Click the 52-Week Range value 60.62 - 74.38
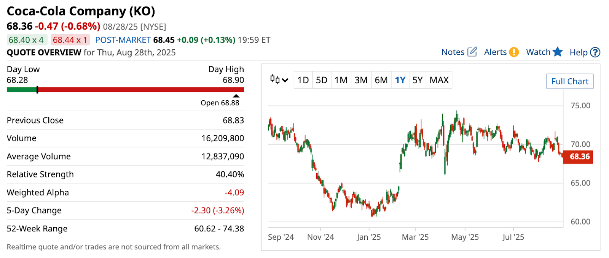Image resolution: width=609 pixels, height=258 pixels. coord(219,228)
